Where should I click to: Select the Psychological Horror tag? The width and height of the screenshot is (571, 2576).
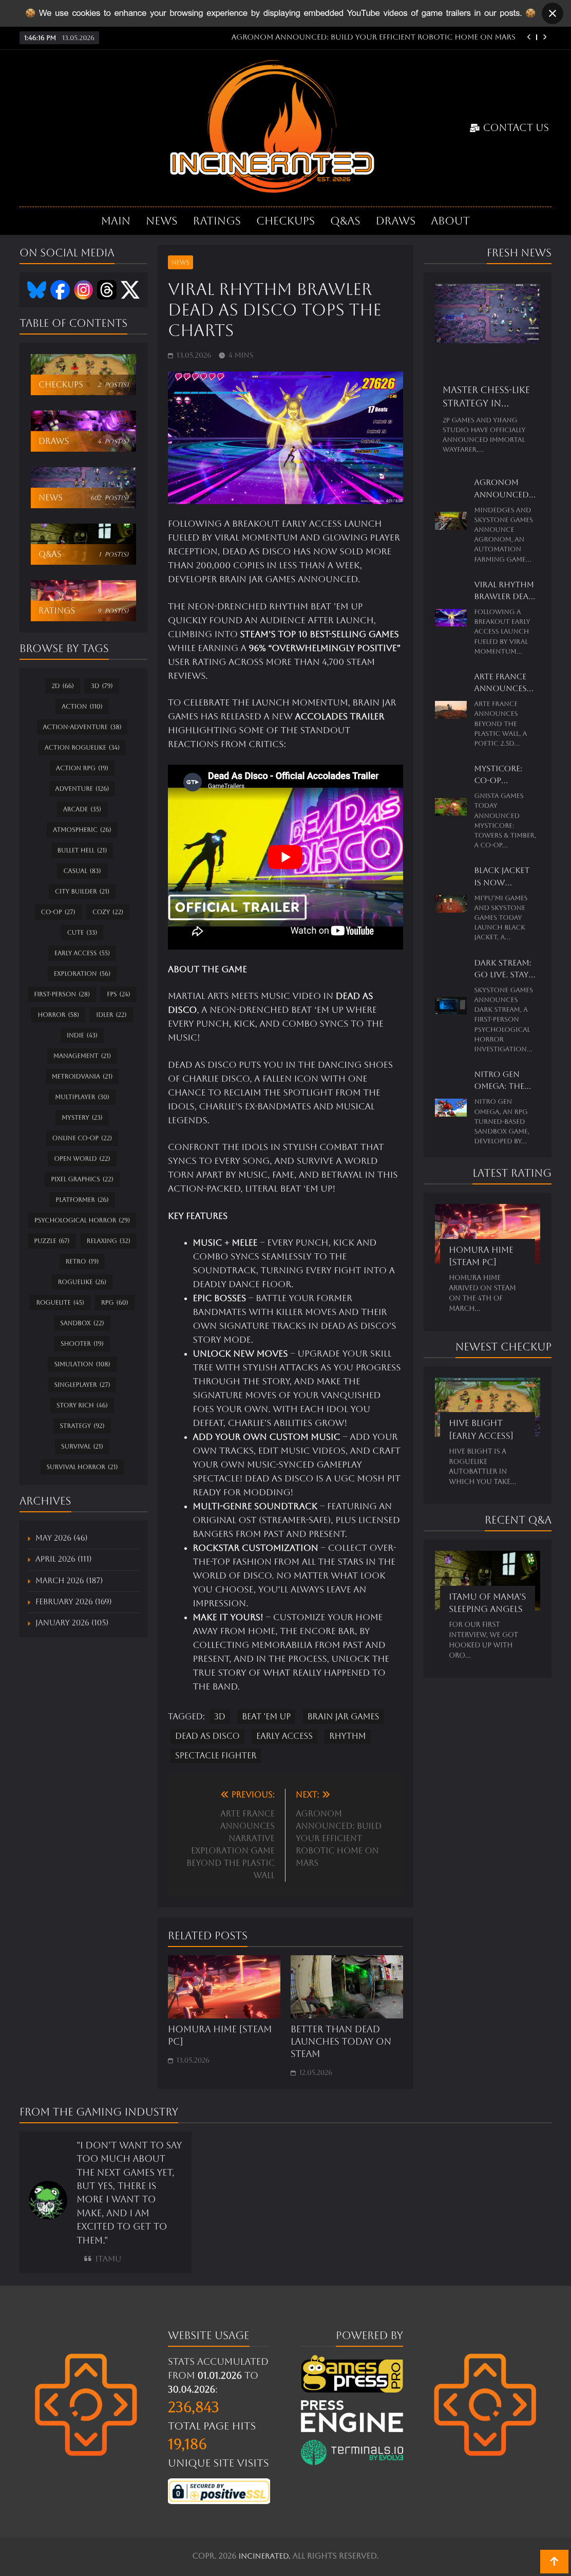pos(82,1220)
